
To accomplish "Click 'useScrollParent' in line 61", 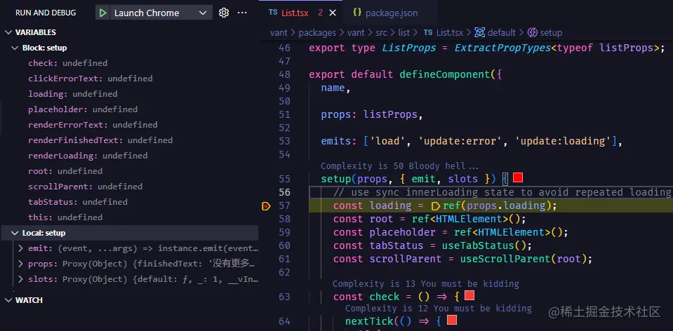I will click(505, 259).
